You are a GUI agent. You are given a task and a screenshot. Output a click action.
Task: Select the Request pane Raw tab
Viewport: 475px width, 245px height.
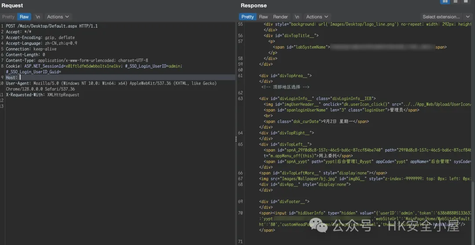click(x=24, y=17)
